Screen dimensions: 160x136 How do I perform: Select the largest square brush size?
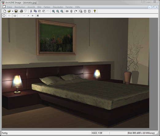[33, 16]
